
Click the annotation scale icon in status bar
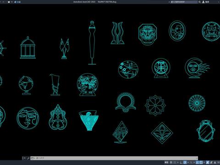[x=215, y=162]
